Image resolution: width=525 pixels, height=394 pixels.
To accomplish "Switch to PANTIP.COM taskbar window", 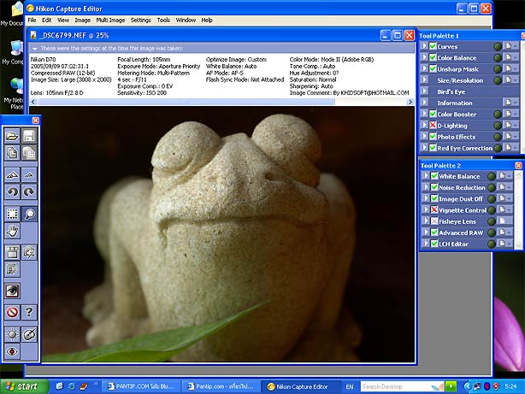I will pos(140,386).
